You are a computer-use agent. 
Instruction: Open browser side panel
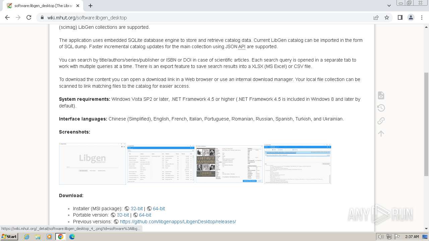400,17
